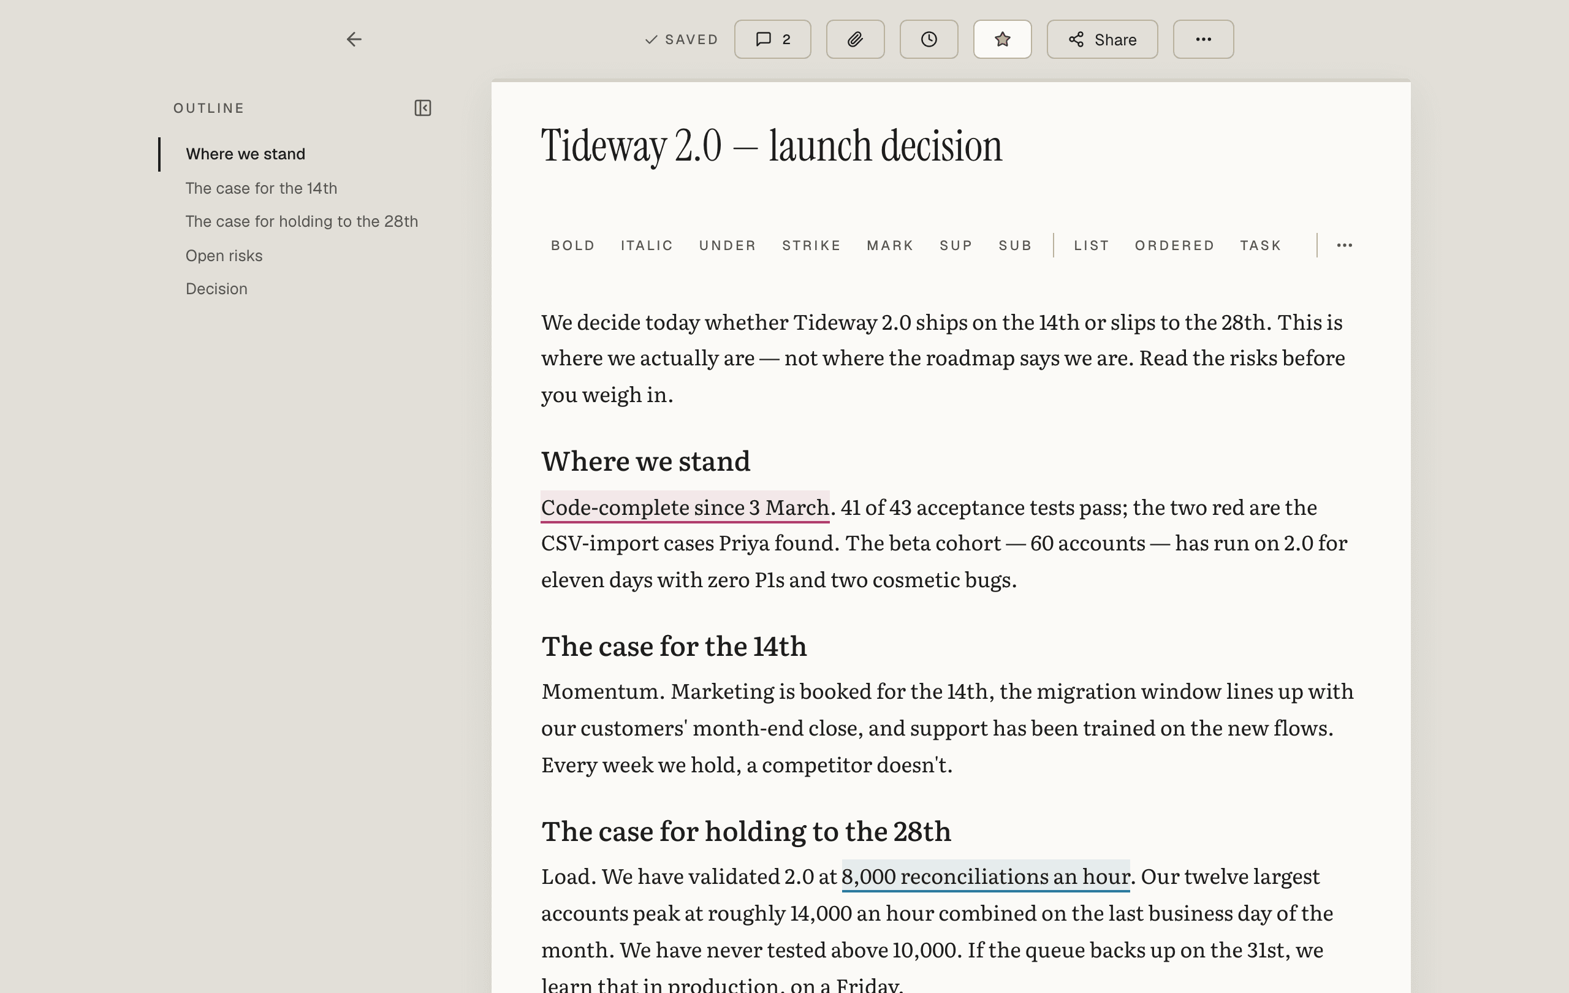Open outline item The case for holding to the 28th

point(301,221)
